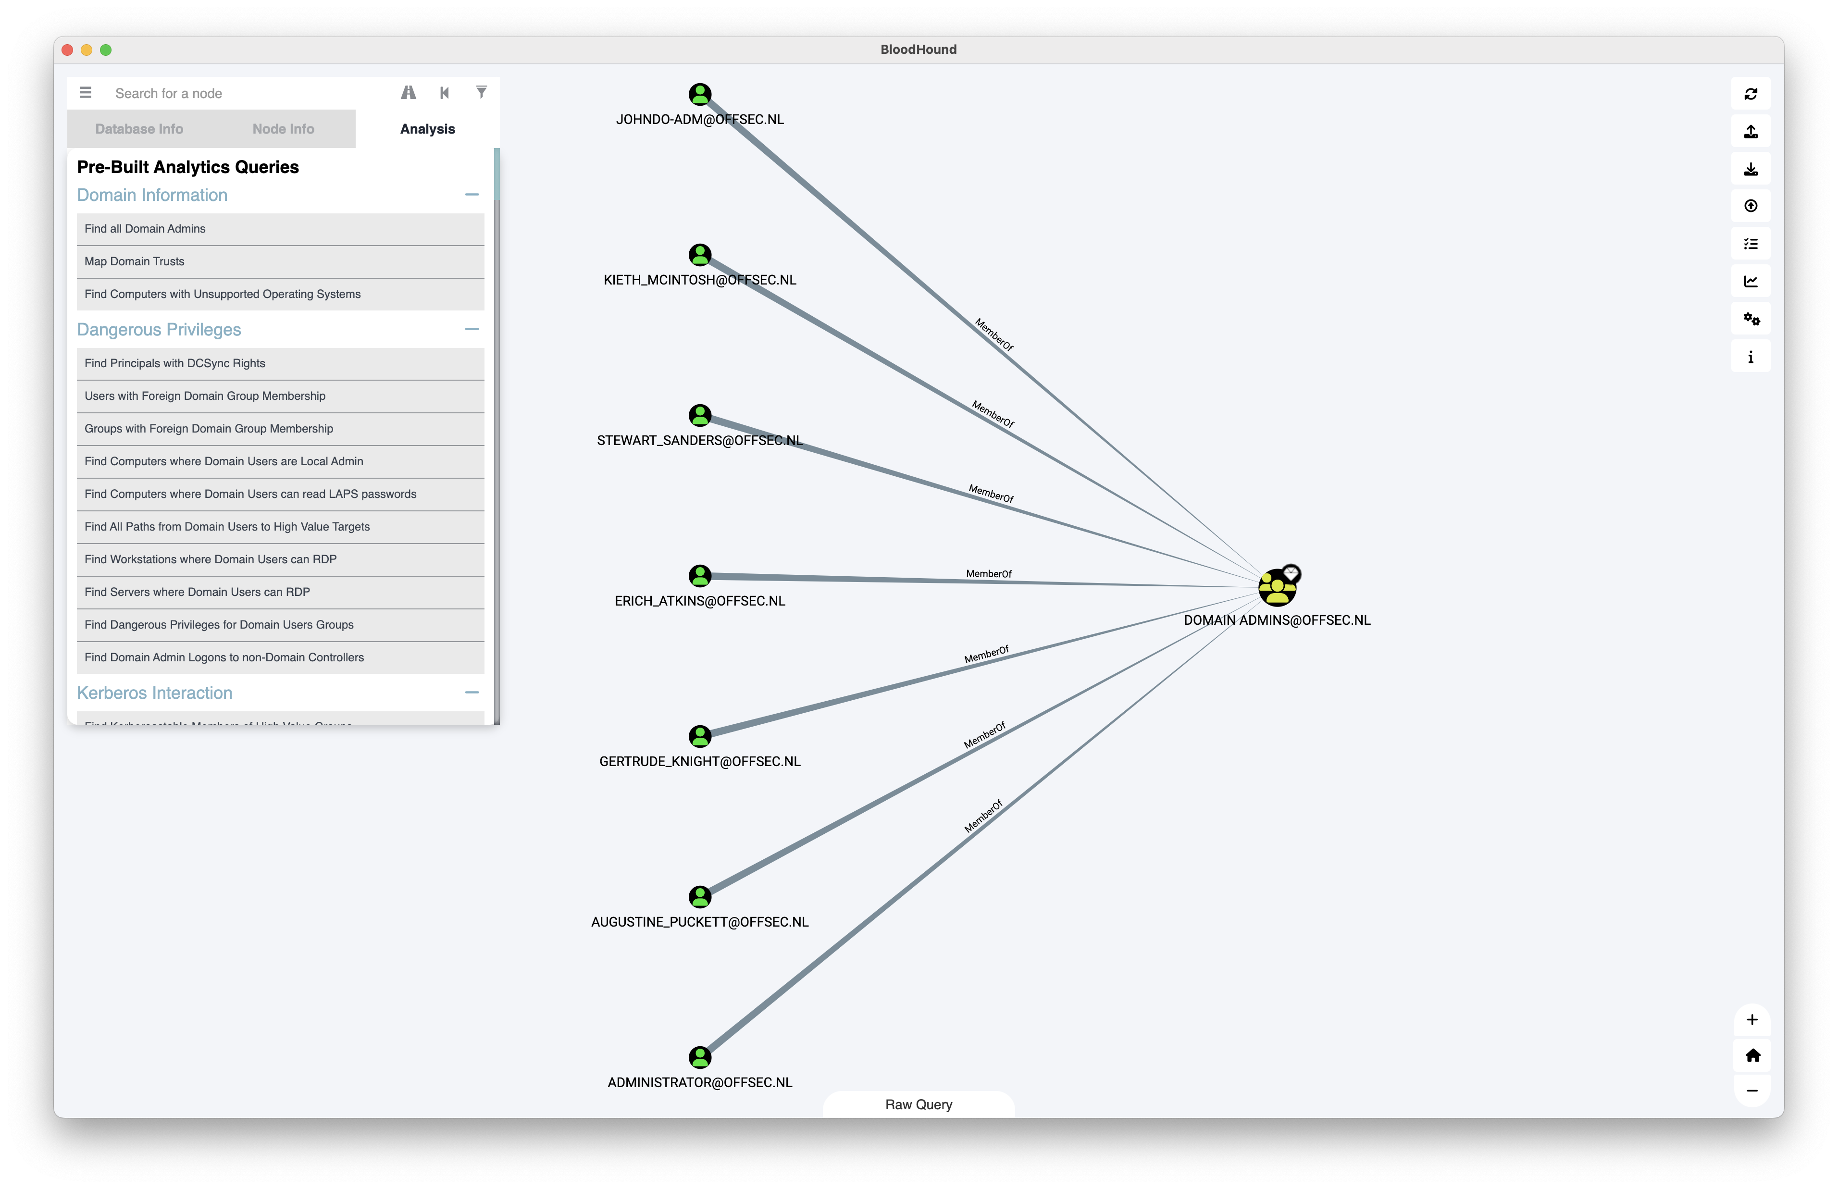This screenshot has height=1189, width=1838.
Task: Switch to the Database Info tab
Action: point(139,129)
